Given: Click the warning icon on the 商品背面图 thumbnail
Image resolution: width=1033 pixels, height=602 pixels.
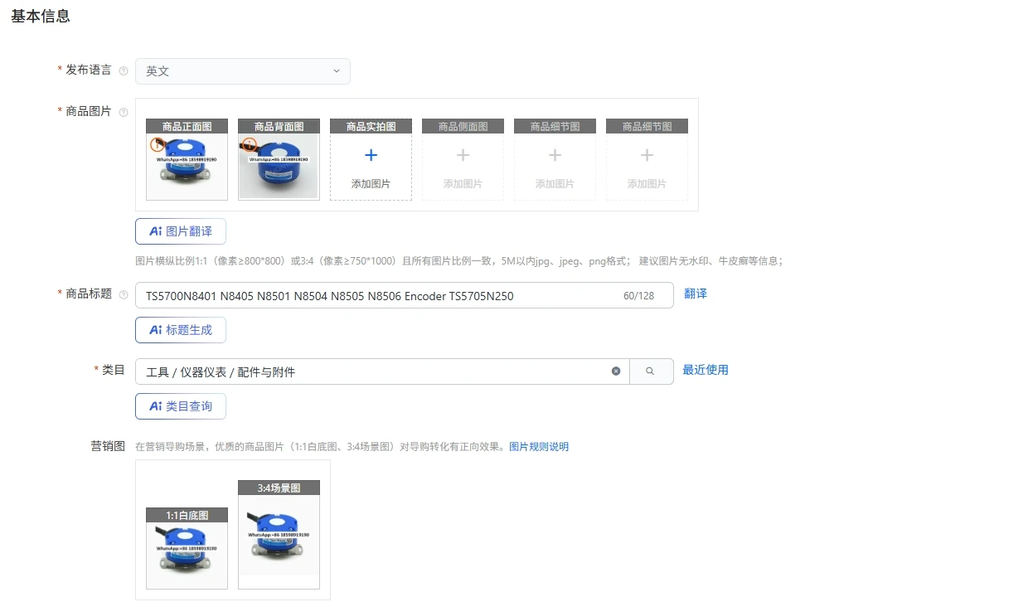Looking at the screenshot, I should [x=250, y=145].
